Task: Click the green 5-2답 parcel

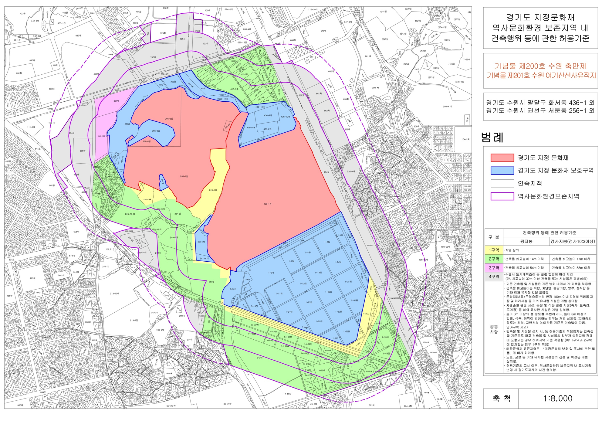Action: pos(259,358)
